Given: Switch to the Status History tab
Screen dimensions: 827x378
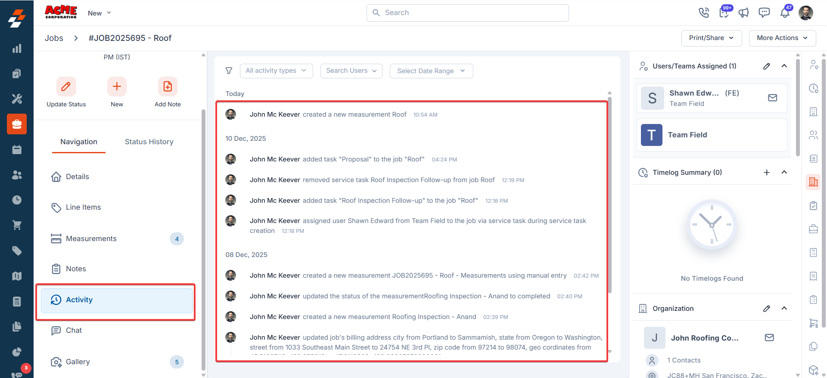Looking at the screenshot, I should click(149, 142).
